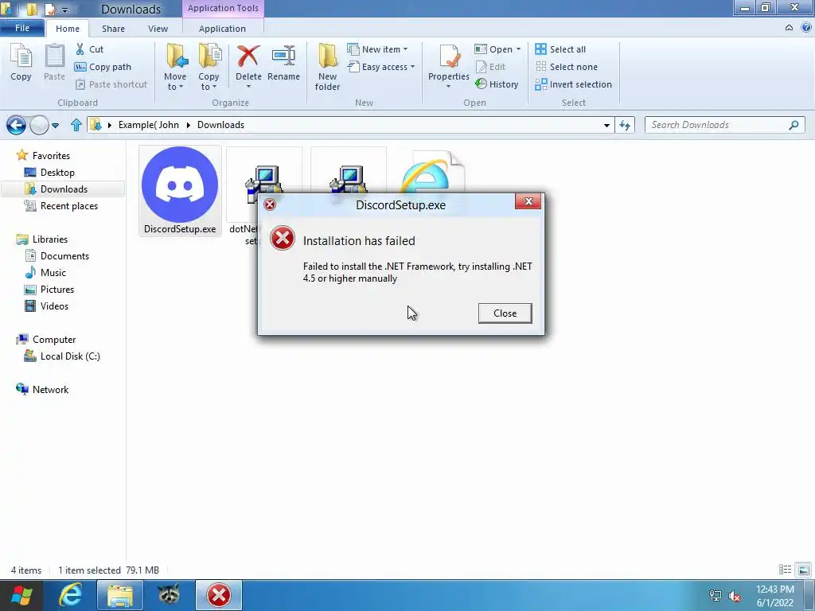Click the Copy ribbon icon

click(x=21, y=62)
